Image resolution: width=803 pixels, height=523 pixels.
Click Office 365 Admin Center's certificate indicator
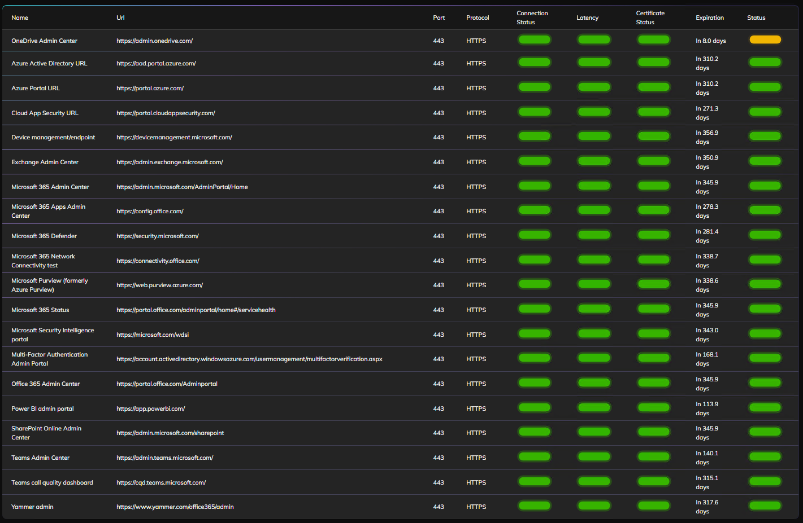point(654,383)
